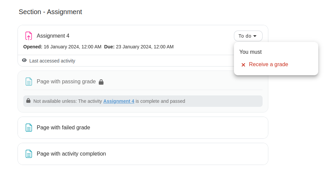This screenshot has height=170, width=329.
Task: Click the Section - Assignment heading
Action: coord(50,12)
